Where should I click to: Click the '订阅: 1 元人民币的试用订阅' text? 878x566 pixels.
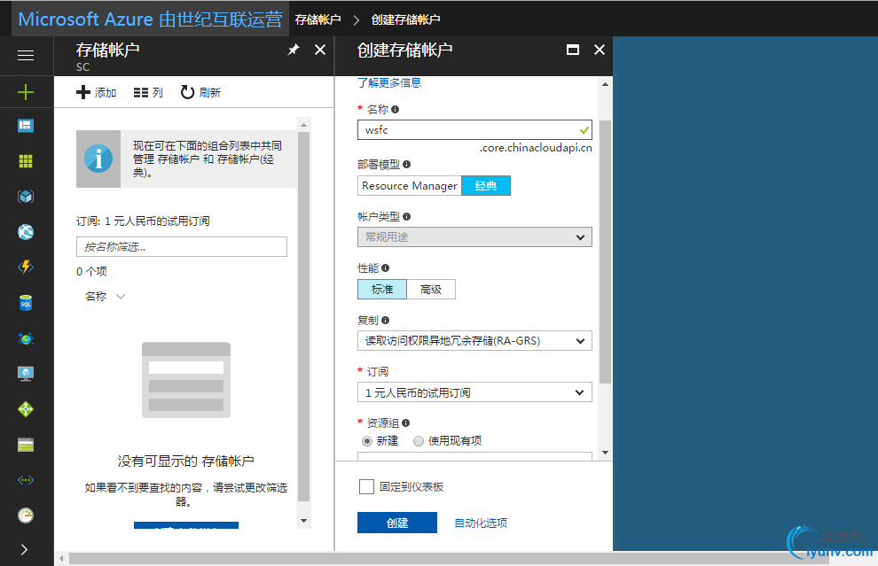(x=143, y=221)
